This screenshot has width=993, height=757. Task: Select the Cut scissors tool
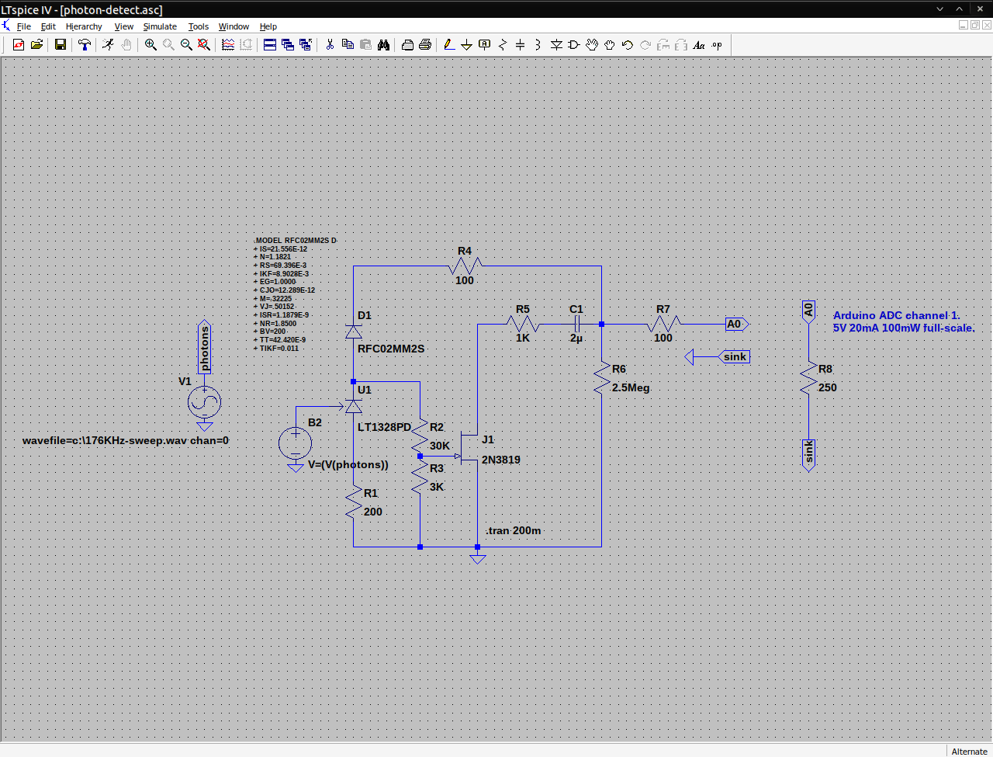(x=330, y=45)
